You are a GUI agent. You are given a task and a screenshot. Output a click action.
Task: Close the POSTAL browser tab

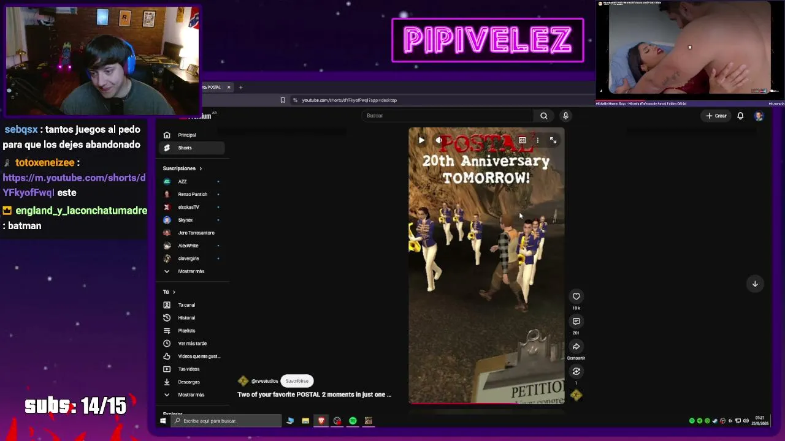click(x=229, y=87)
